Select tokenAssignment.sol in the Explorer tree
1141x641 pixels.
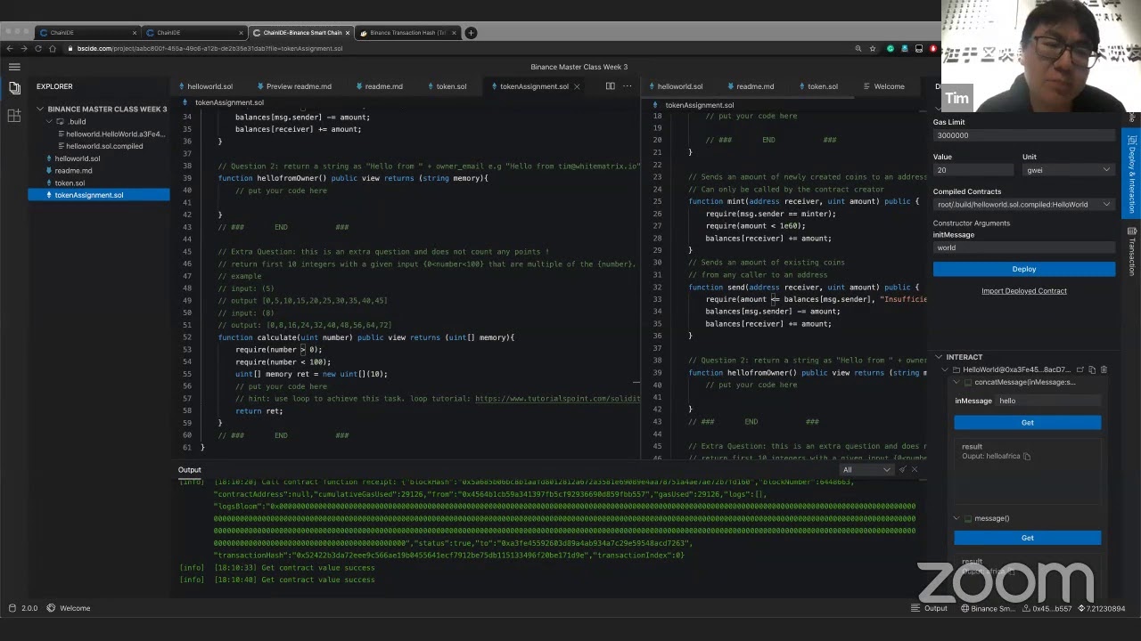tap(98, 195)
